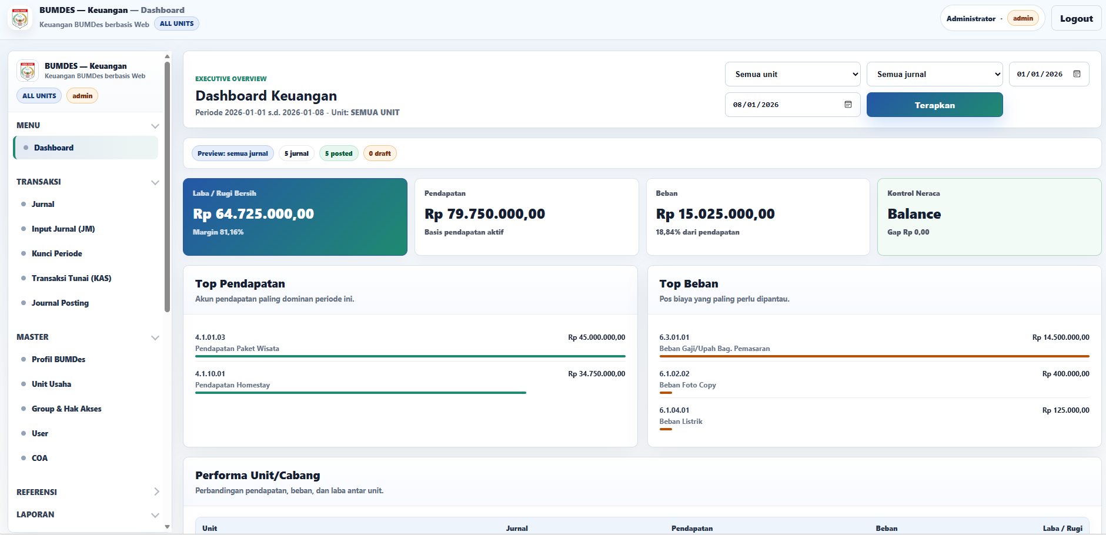This screenshot has height=535, width=1106.
Task: Open calendar picker for 08/01/2026 date
Action: pyautogui.click(x=848, y=105)
